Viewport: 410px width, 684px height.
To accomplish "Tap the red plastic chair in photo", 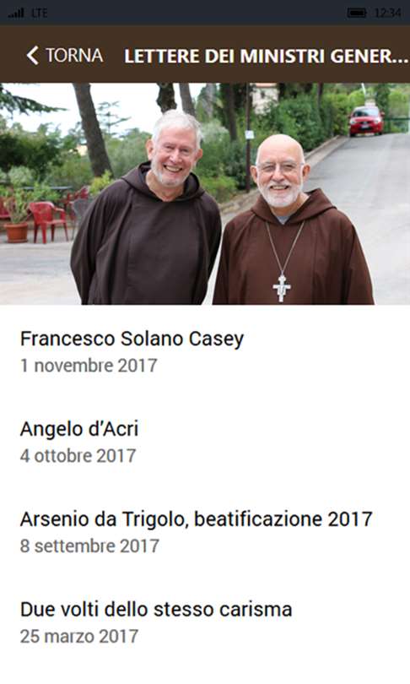I will pyautogui.click(x=48, y=220).
